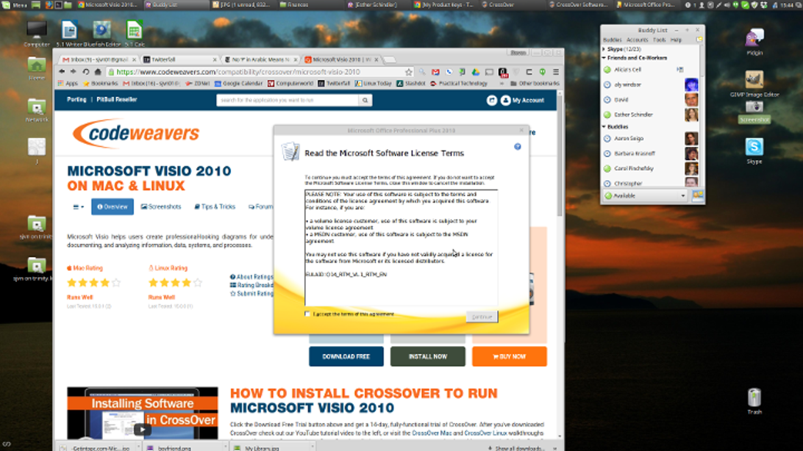Click the Submit Rating link
The height and width of the screenshot is (451, 803).
[251, 294]
